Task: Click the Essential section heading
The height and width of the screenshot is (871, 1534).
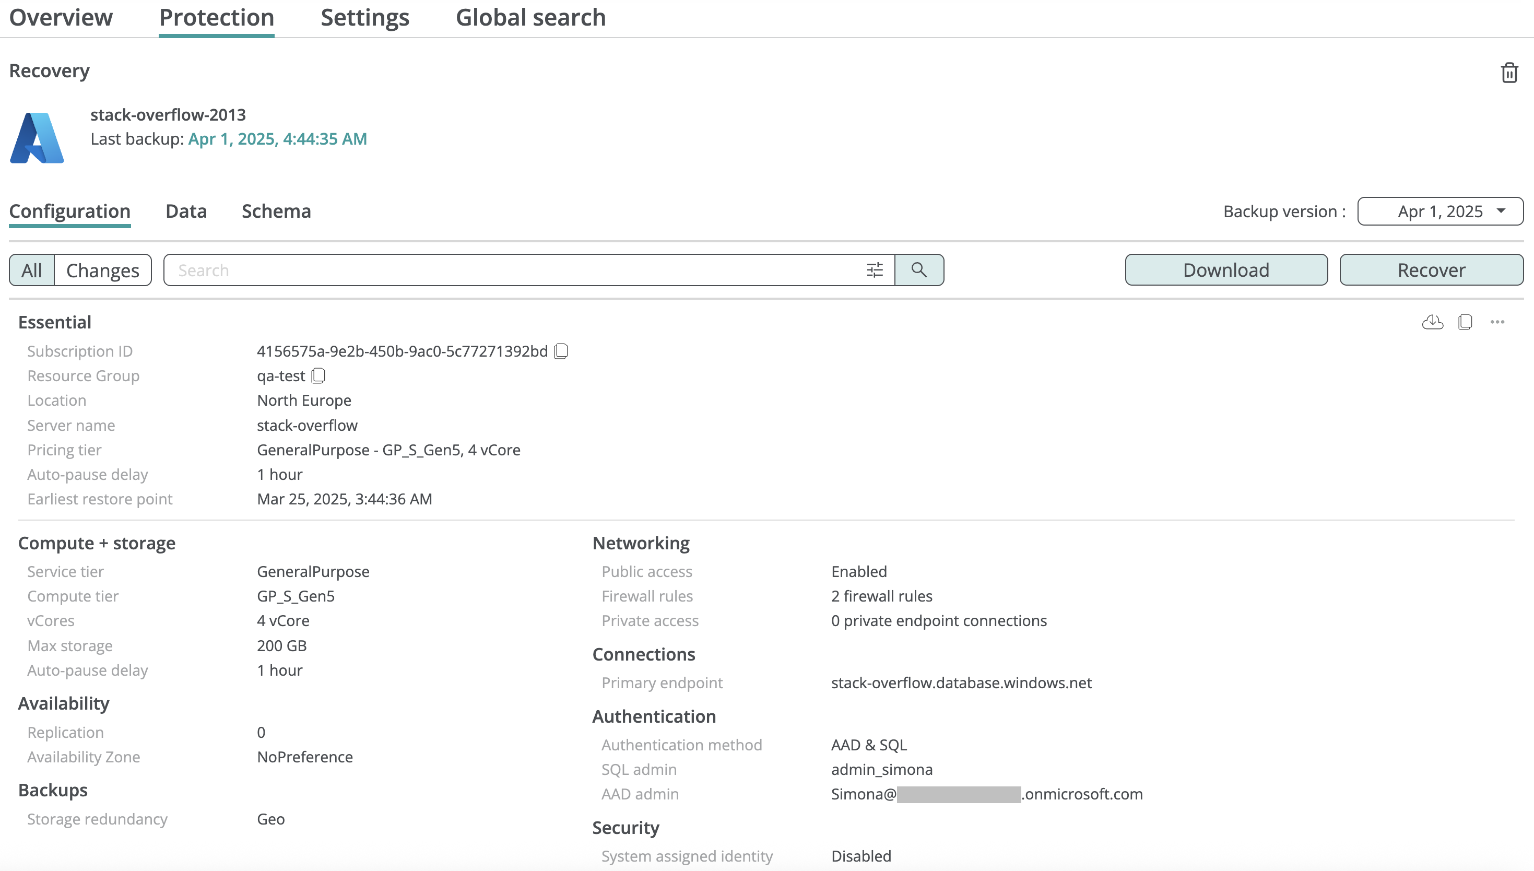Action: click(x=54, y=322)
